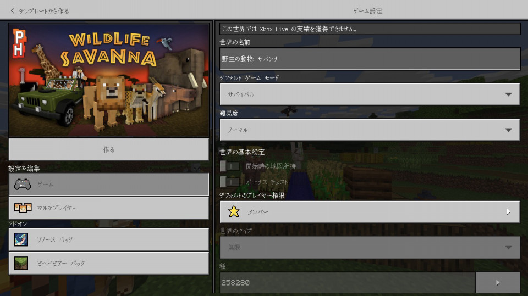Toggle the ボーナス チェスト switch

(x=229, y=181)
